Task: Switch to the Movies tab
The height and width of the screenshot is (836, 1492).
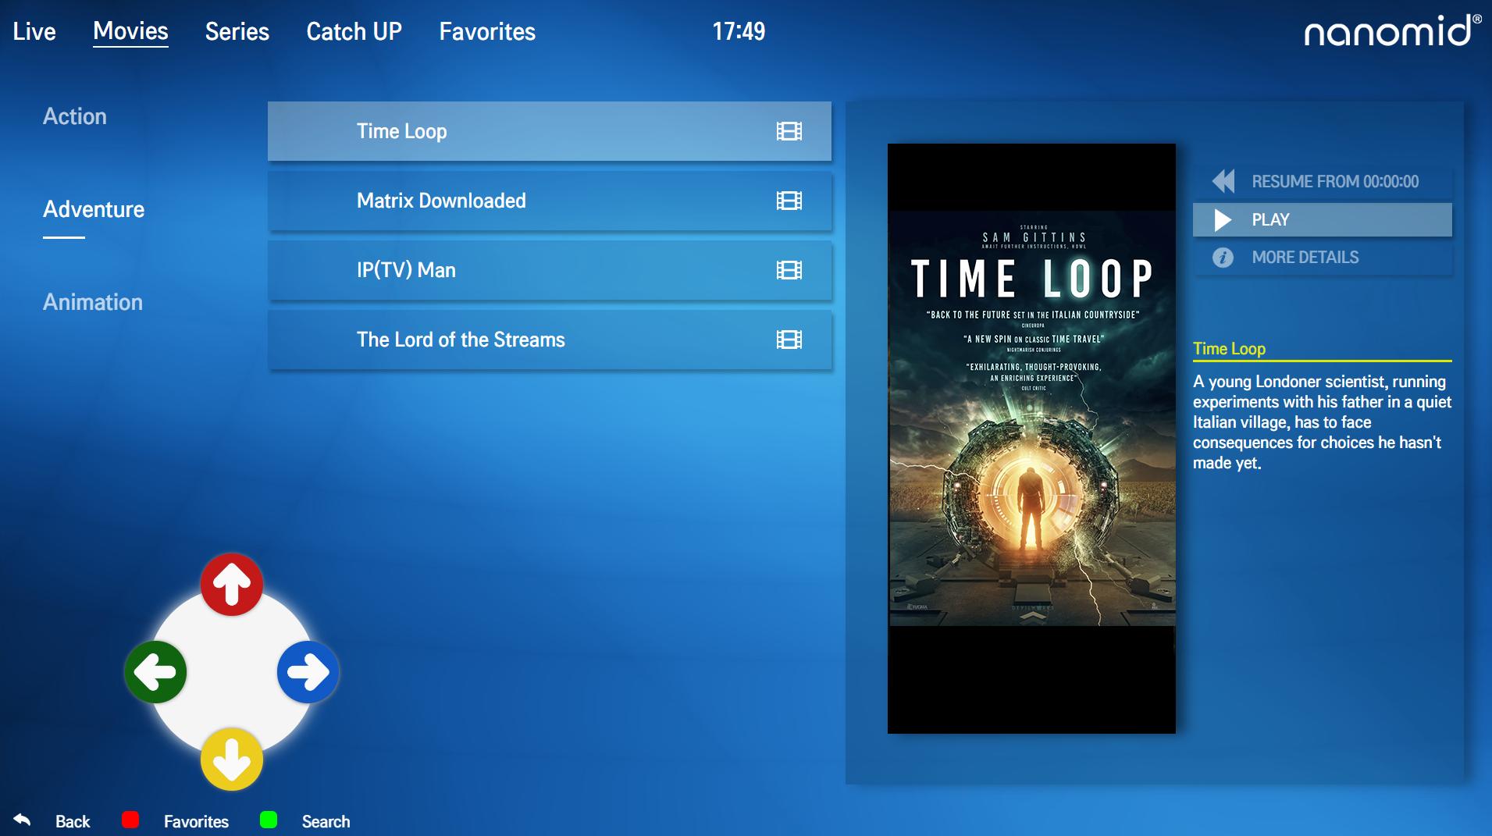Action: coord(130,31)
